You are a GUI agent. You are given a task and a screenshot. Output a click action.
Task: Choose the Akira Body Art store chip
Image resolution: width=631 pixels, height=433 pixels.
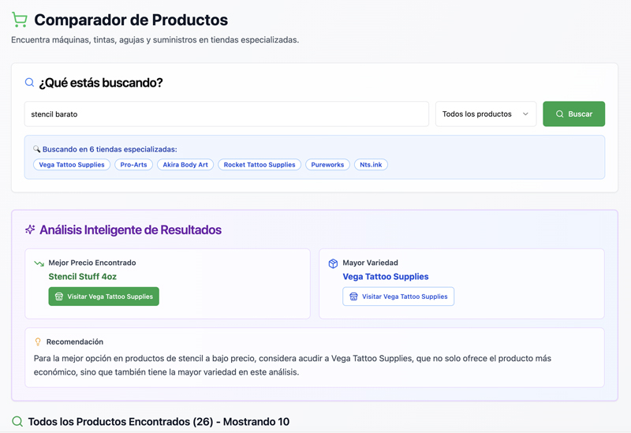(185, 165)
